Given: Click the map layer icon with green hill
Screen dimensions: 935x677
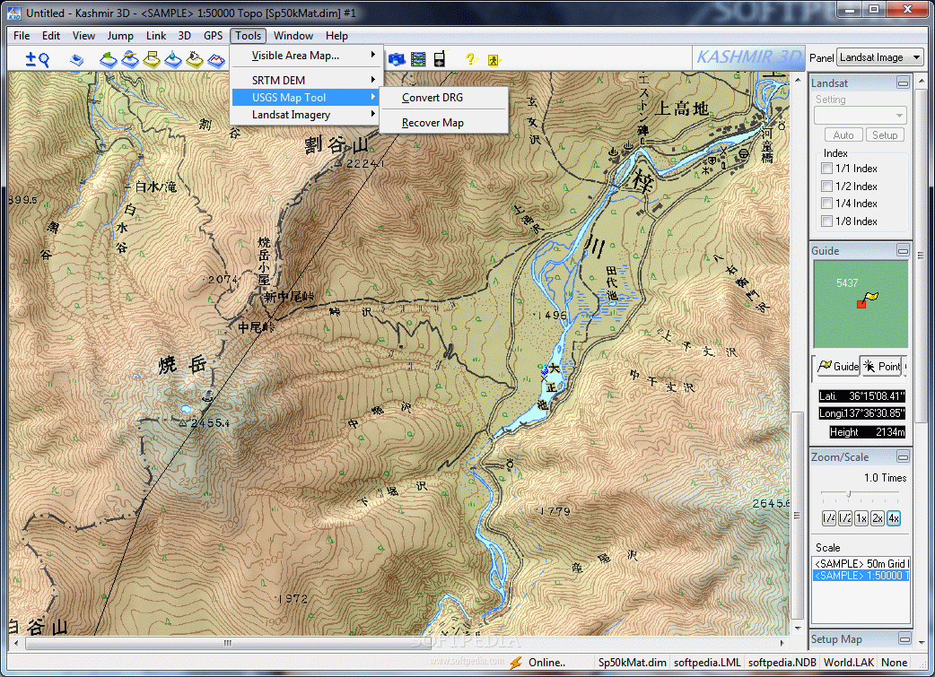Looking at the screenshot, I should click(x=108, y=59).
